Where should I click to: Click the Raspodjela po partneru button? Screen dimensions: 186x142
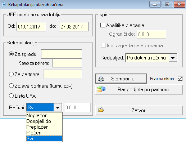(139, 89)
